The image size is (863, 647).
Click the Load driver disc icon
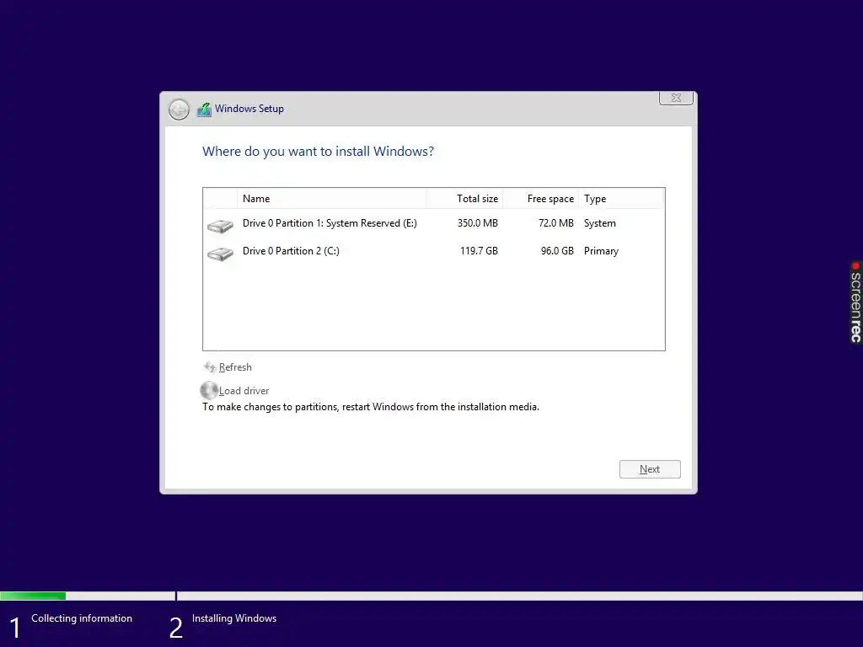pos(209,390)
